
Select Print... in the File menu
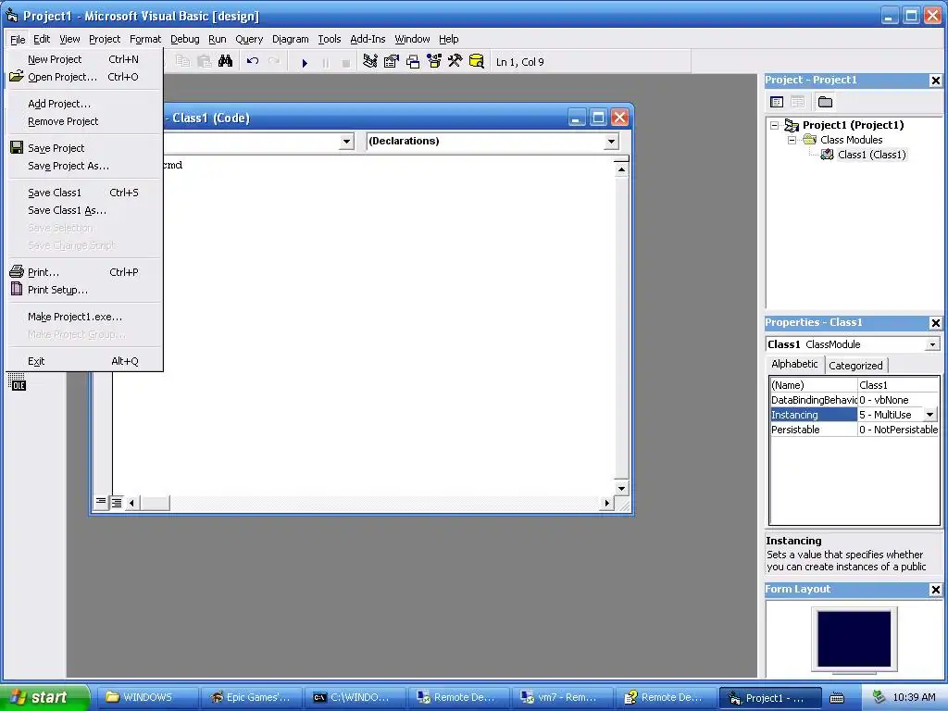(83, 272)
